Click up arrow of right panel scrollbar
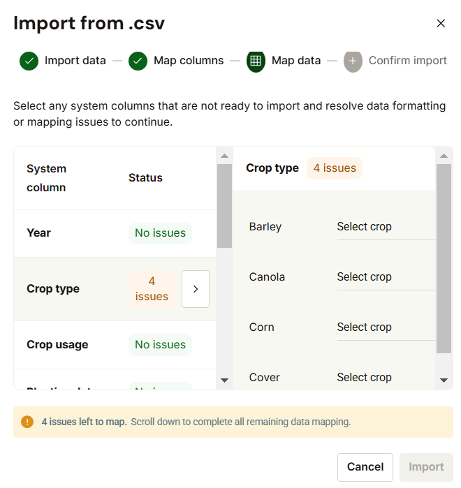 point(444,156)
